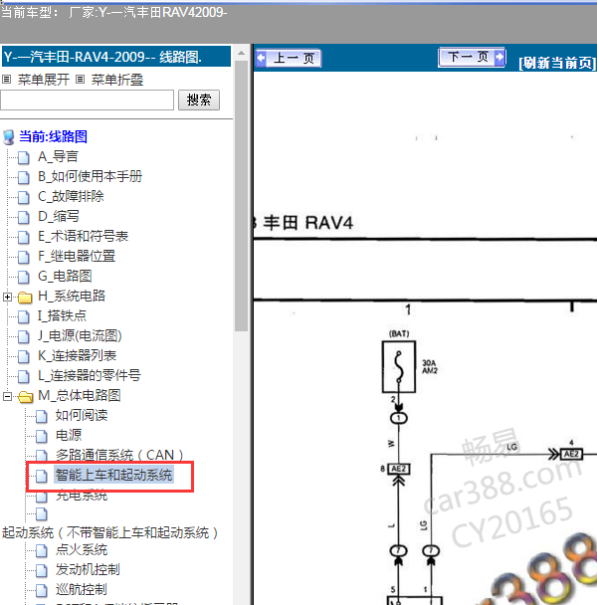
Task: Click the 搜索 button
Action: point(199,101)
